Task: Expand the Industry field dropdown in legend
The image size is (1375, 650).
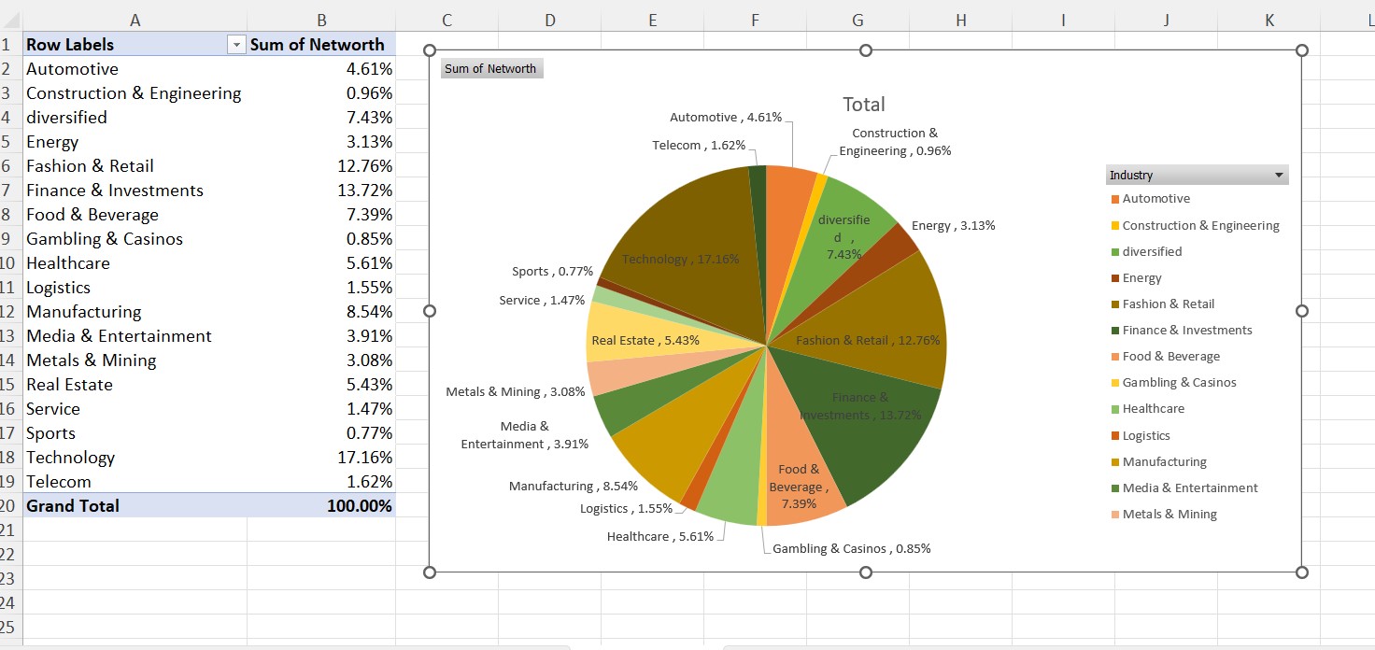Action: click(1279, 176)
